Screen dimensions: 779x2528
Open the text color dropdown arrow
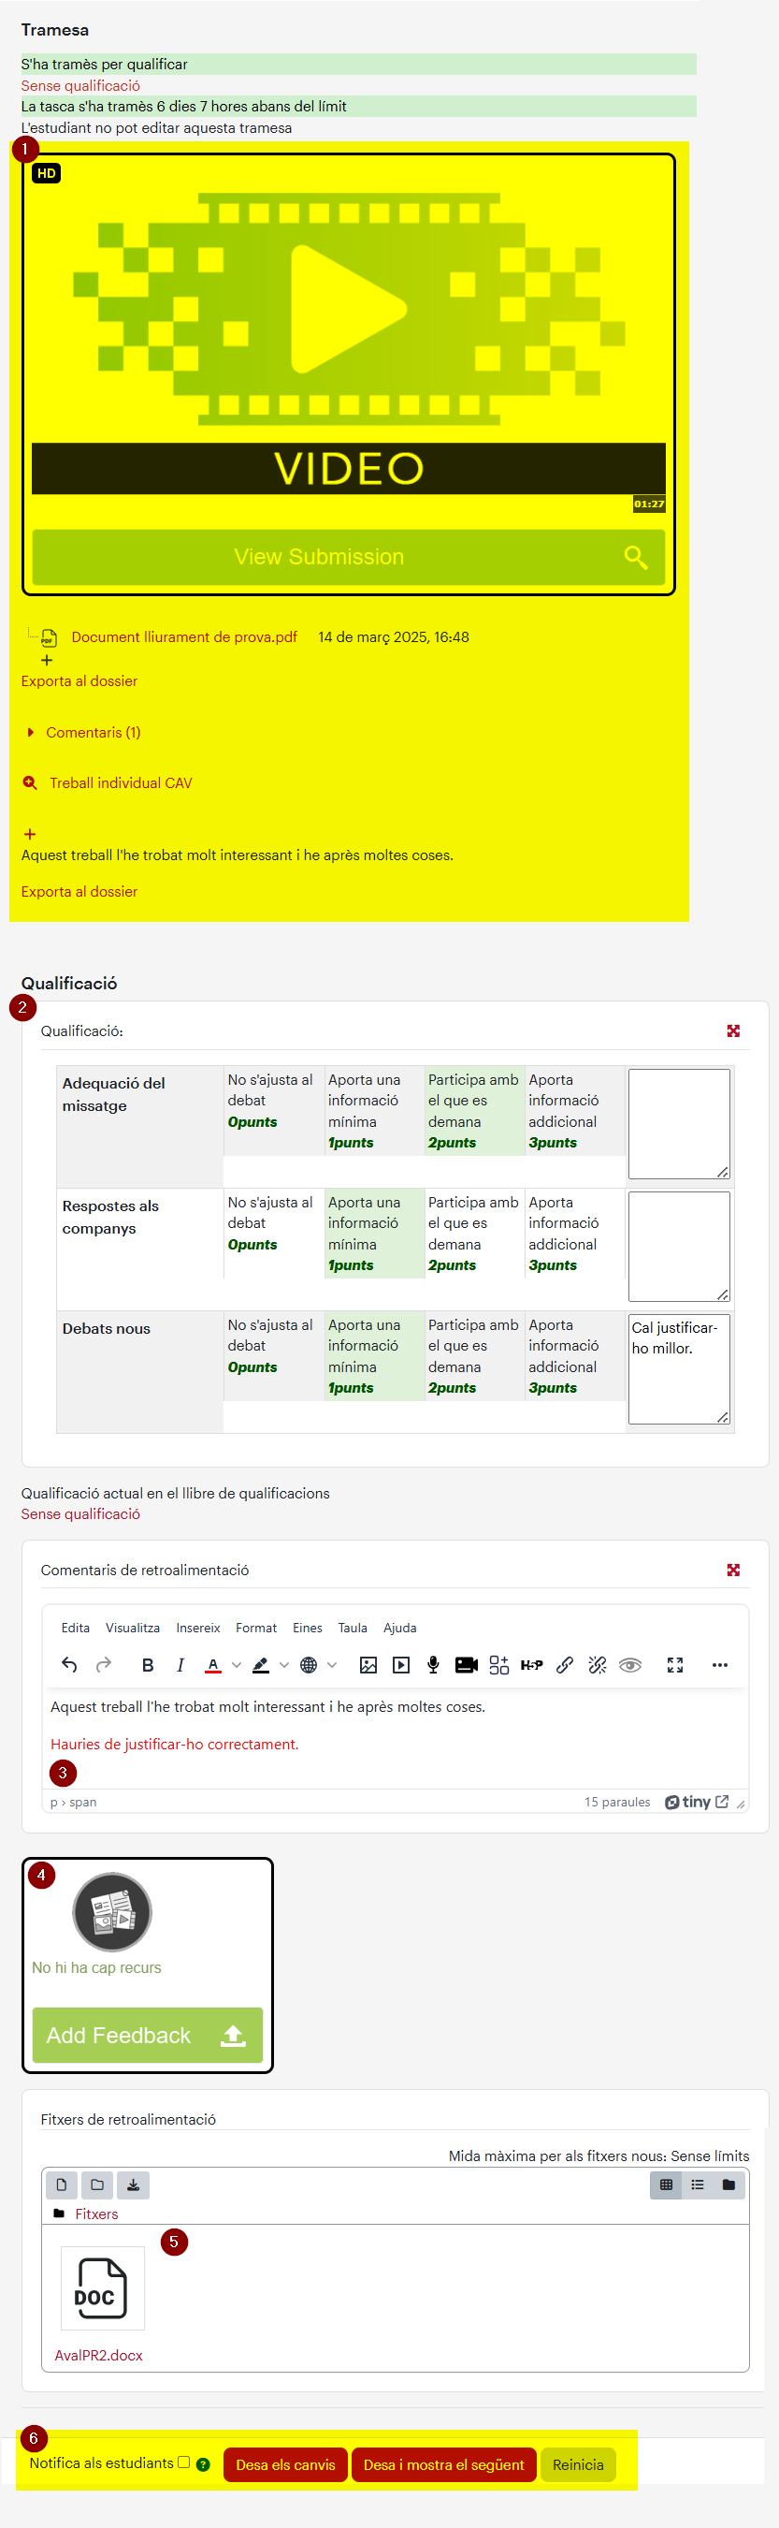(x=236, y=1664)
